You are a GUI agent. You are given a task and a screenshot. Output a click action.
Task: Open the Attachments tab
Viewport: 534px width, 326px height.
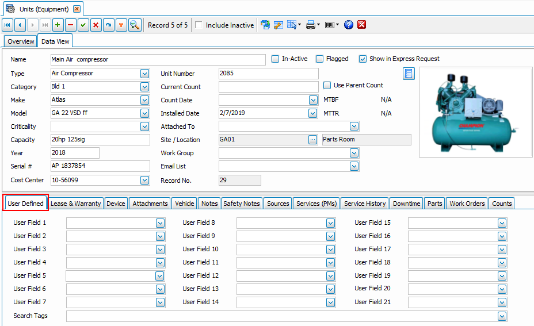click(x=150, y=204)
